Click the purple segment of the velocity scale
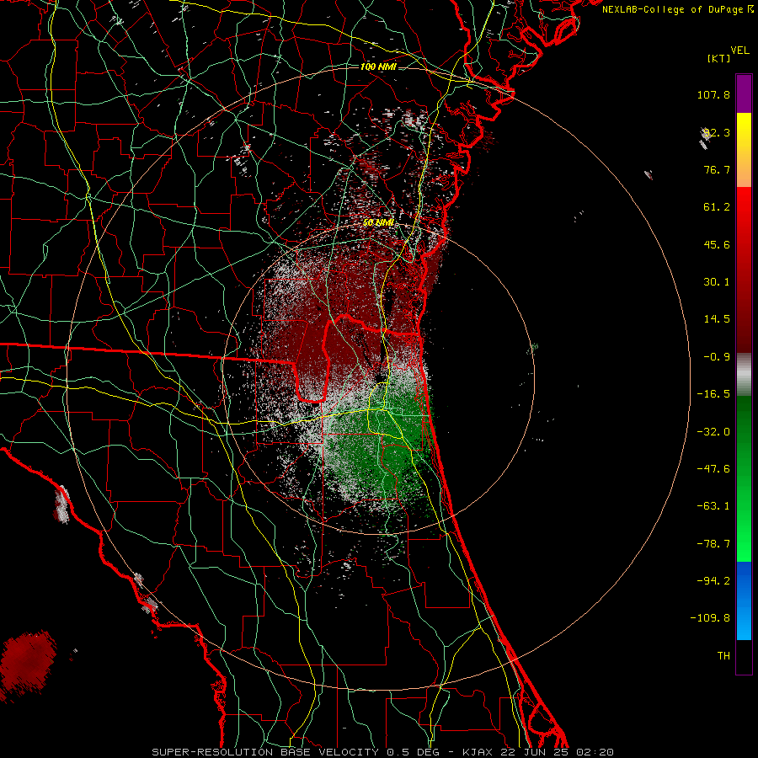The height and width of the screenshot is (758, 758). [744, 93]
